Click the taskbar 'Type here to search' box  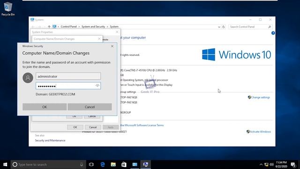tap(48, 164)
